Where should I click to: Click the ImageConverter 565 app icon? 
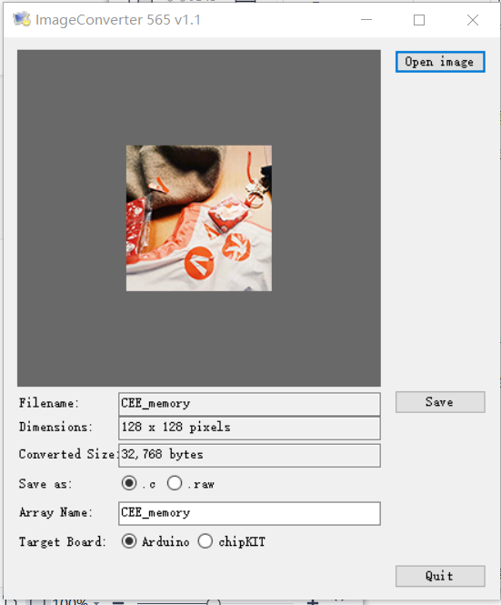[22, 19]
